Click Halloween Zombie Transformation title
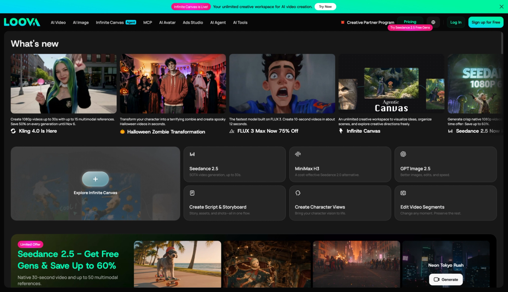The height and width of the screenshot is (292, 508). click(x=166, y=132)
